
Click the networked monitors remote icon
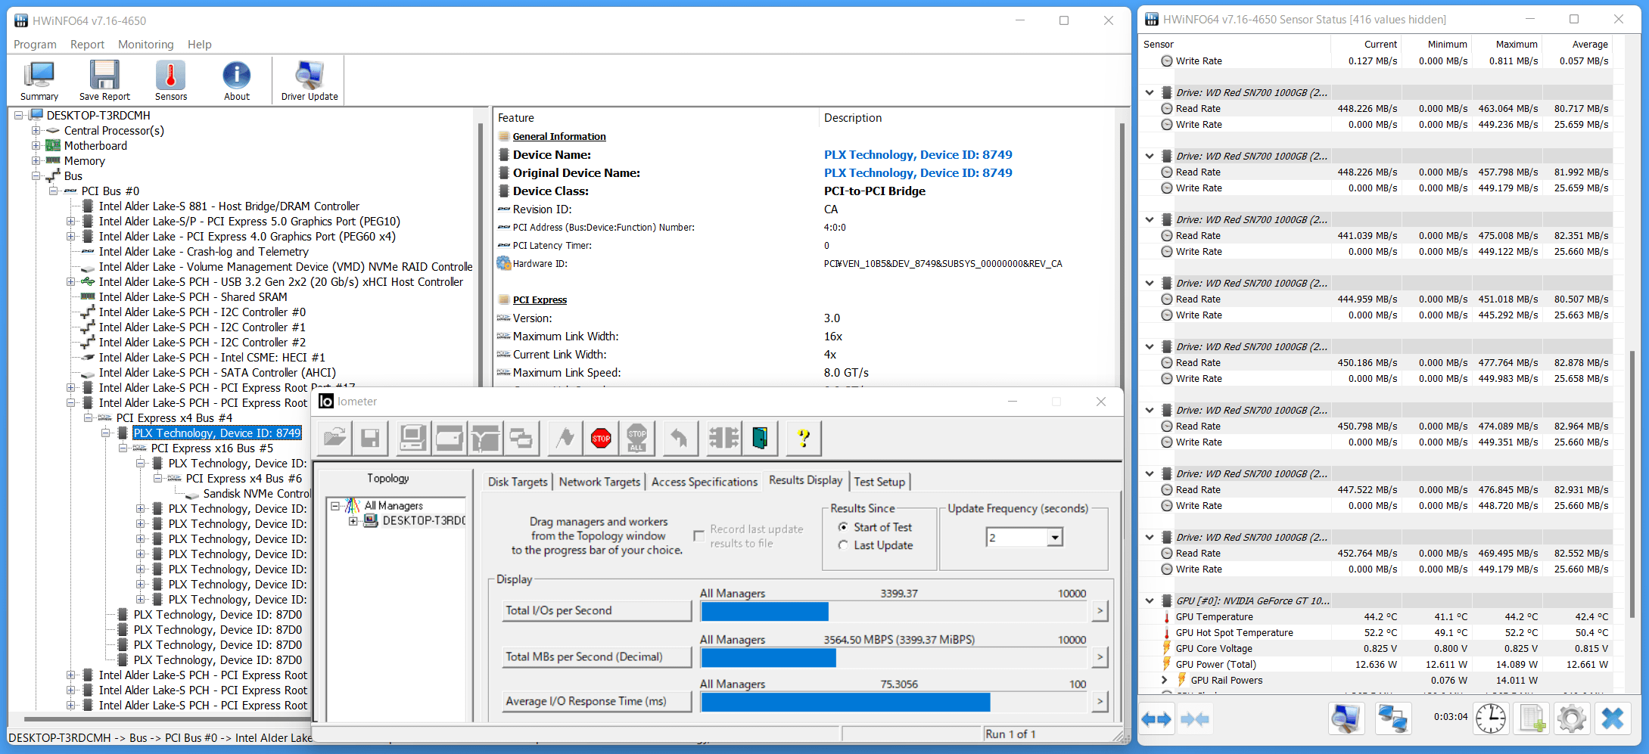tap(1392, 718)
